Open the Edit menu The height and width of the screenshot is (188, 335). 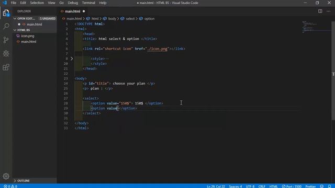[23, 3]
